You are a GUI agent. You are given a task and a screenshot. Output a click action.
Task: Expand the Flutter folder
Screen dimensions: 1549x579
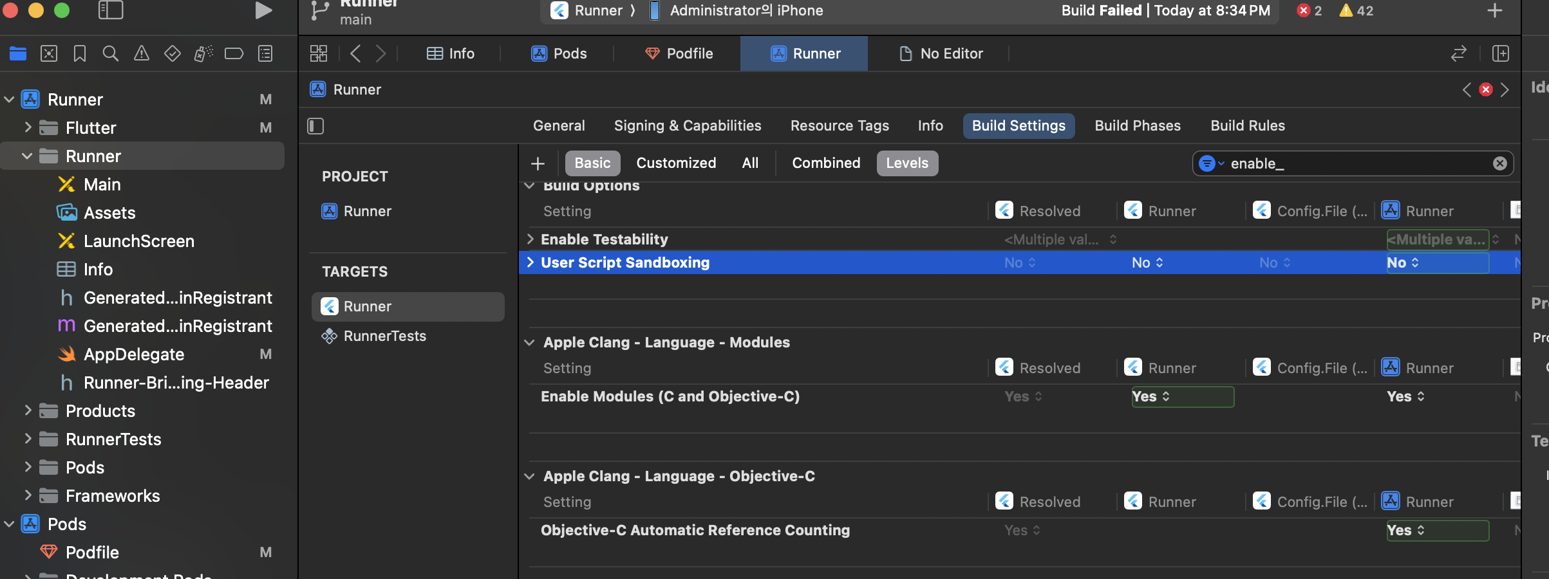[27, 127]
